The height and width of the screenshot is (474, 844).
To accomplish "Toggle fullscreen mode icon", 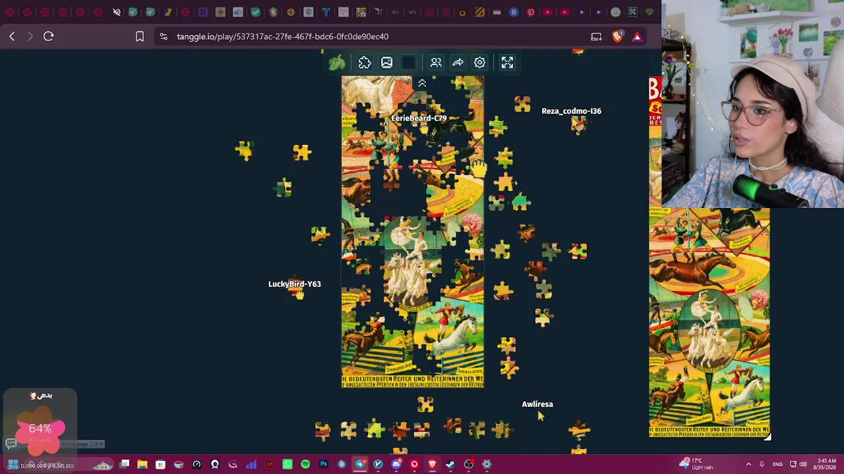I will (x=507, y=63).
